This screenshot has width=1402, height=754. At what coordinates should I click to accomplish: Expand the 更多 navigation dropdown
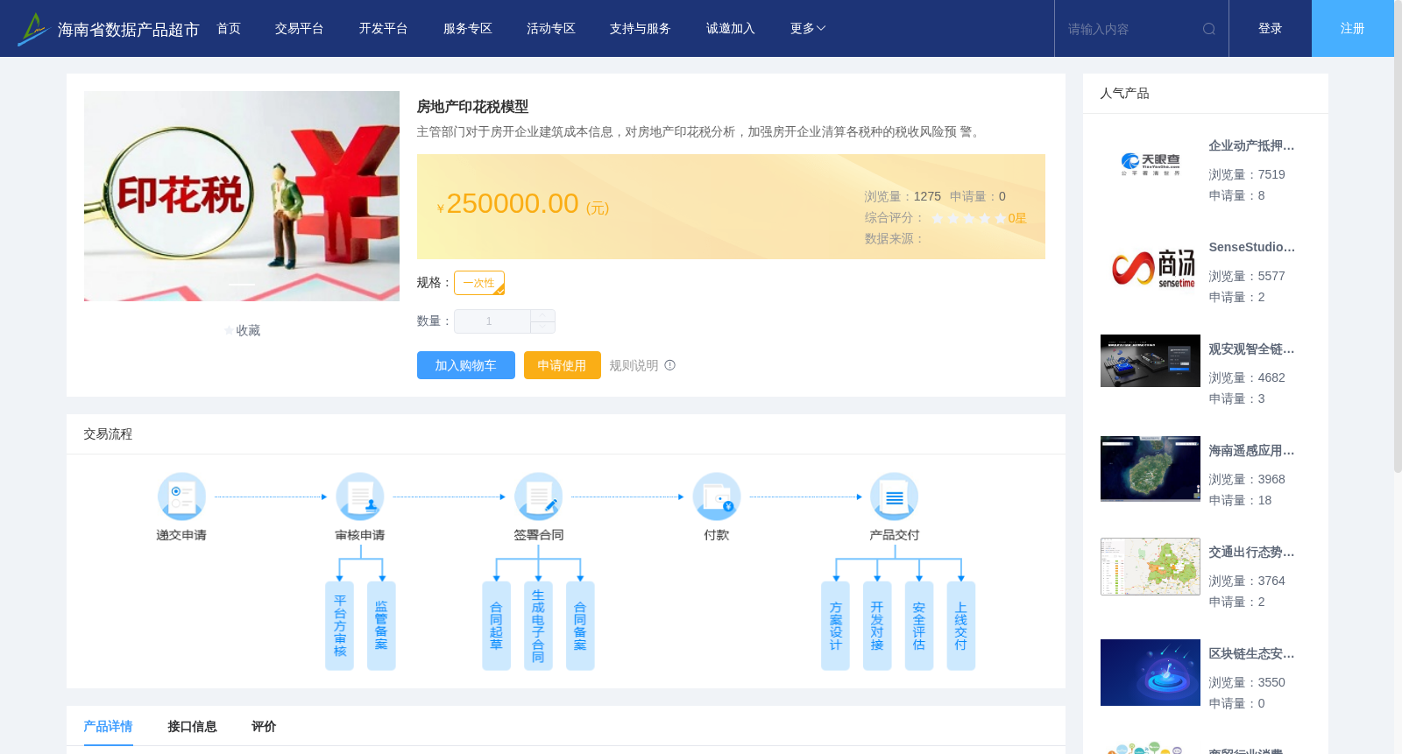tap(808, 29)
